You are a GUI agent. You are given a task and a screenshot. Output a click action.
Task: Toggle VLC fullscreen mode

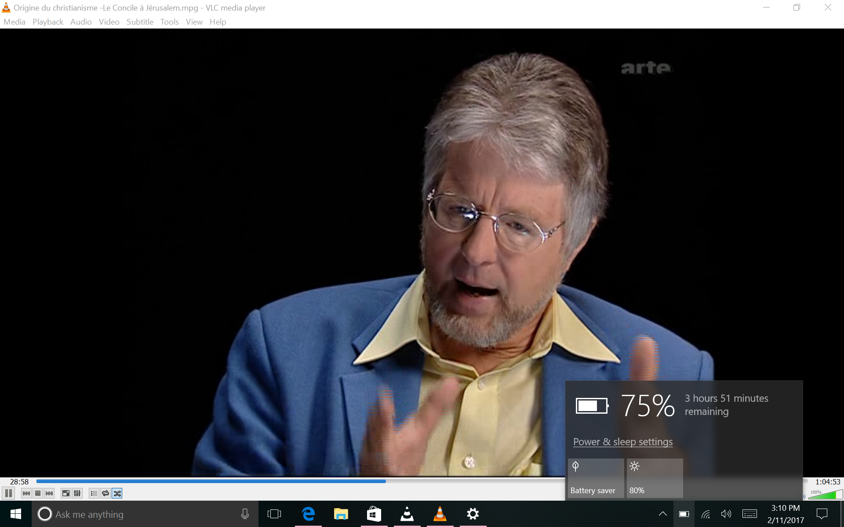(65, 493)
